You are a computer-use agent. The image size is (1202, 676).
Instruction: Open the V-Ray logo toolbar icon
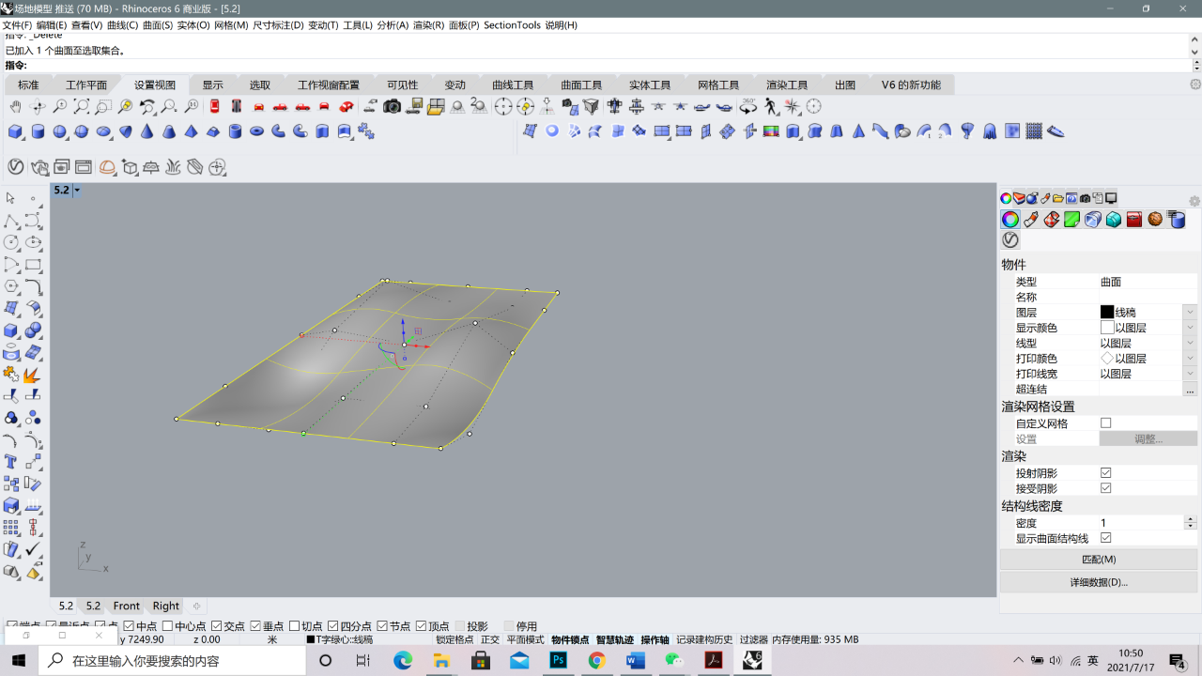coord(16,167)
